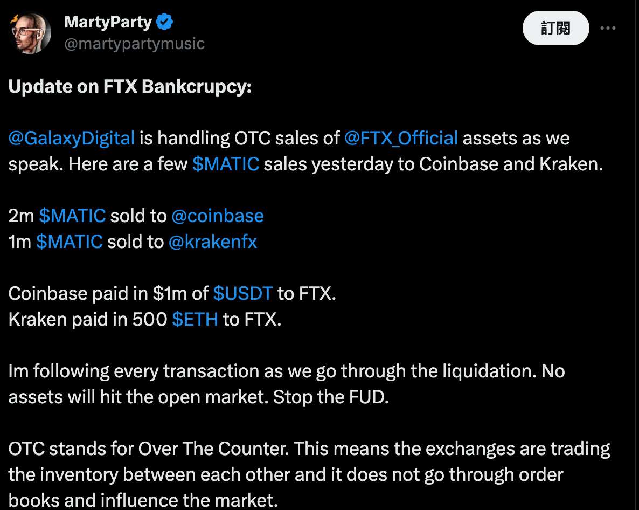Follow the @FTX_Official link
The image size is (639, 510).
(401, 138)
